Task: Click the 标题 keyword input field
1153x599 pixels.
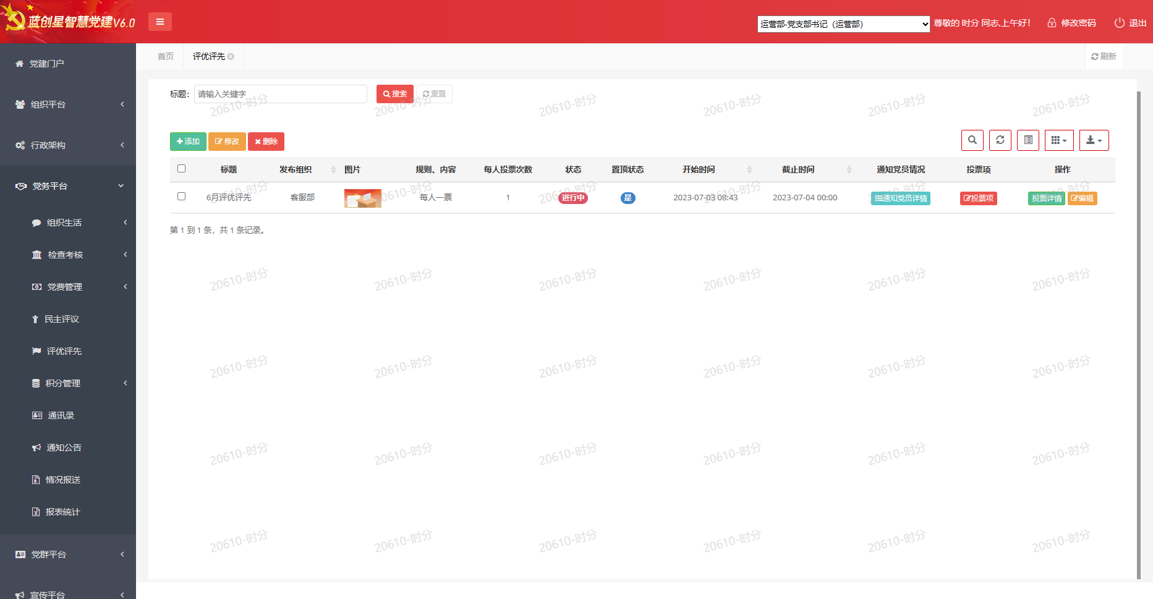Action: coord(281,94)
